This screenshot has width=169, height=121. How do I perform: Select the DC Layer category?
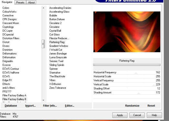click(x=7, y=31)
